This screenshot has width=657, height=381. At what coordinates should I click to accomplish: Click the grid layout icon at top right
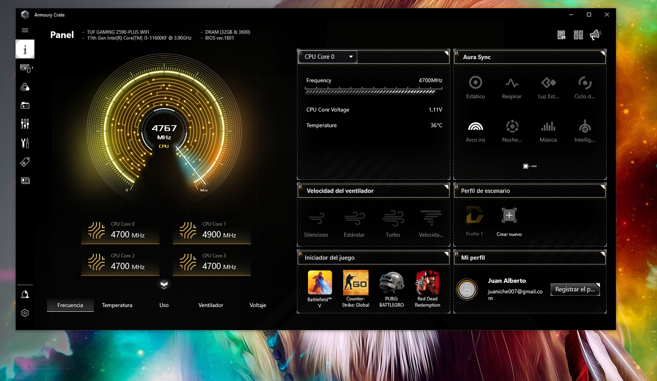point(578,35)
